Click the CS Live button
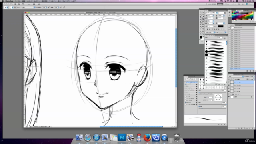Screen dimensions: 256x144 250,4
